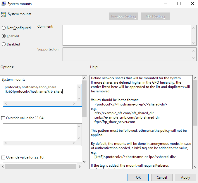This screenshot has height=183, width=198.
Task: Click Options panel horizontal scroll left arrow
Action: click(3, 166)
